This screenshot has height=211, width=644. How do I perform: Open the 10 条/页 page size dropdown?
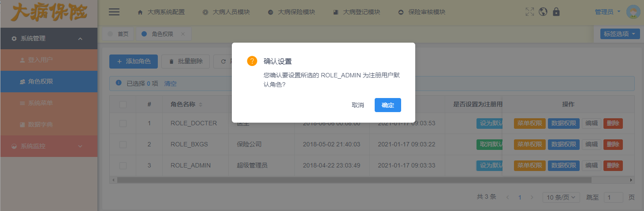click(x=561, y=197)
